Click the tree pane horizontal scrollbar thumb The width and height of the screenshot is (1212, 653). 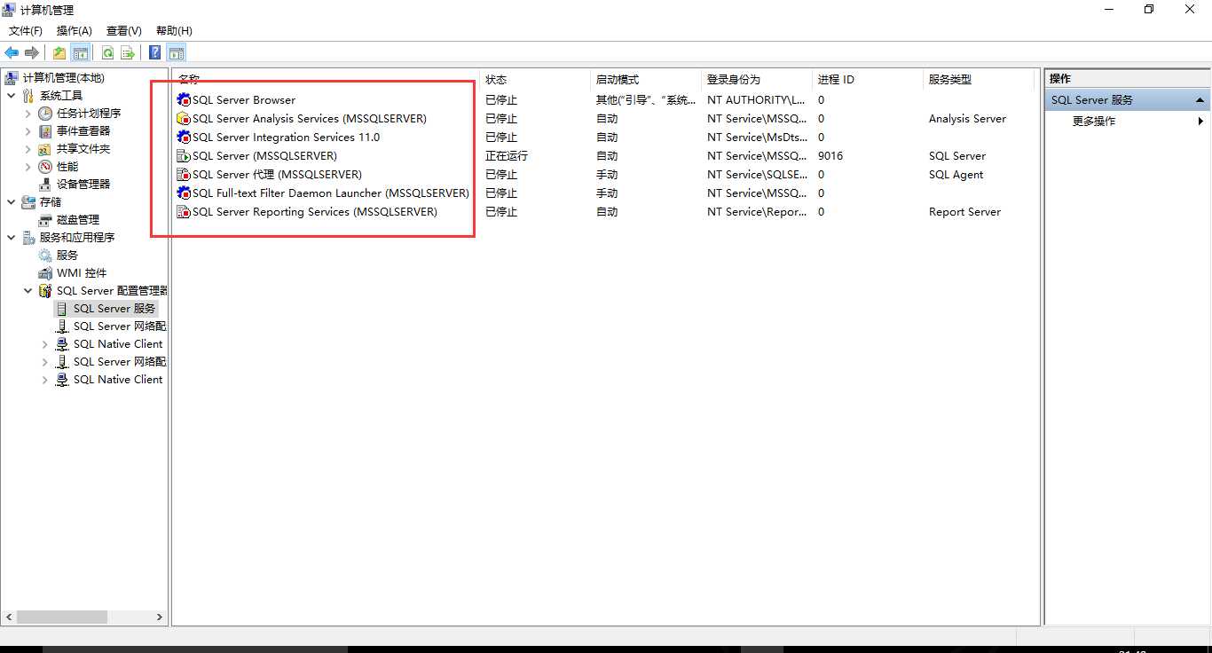[x=61, y=617]
